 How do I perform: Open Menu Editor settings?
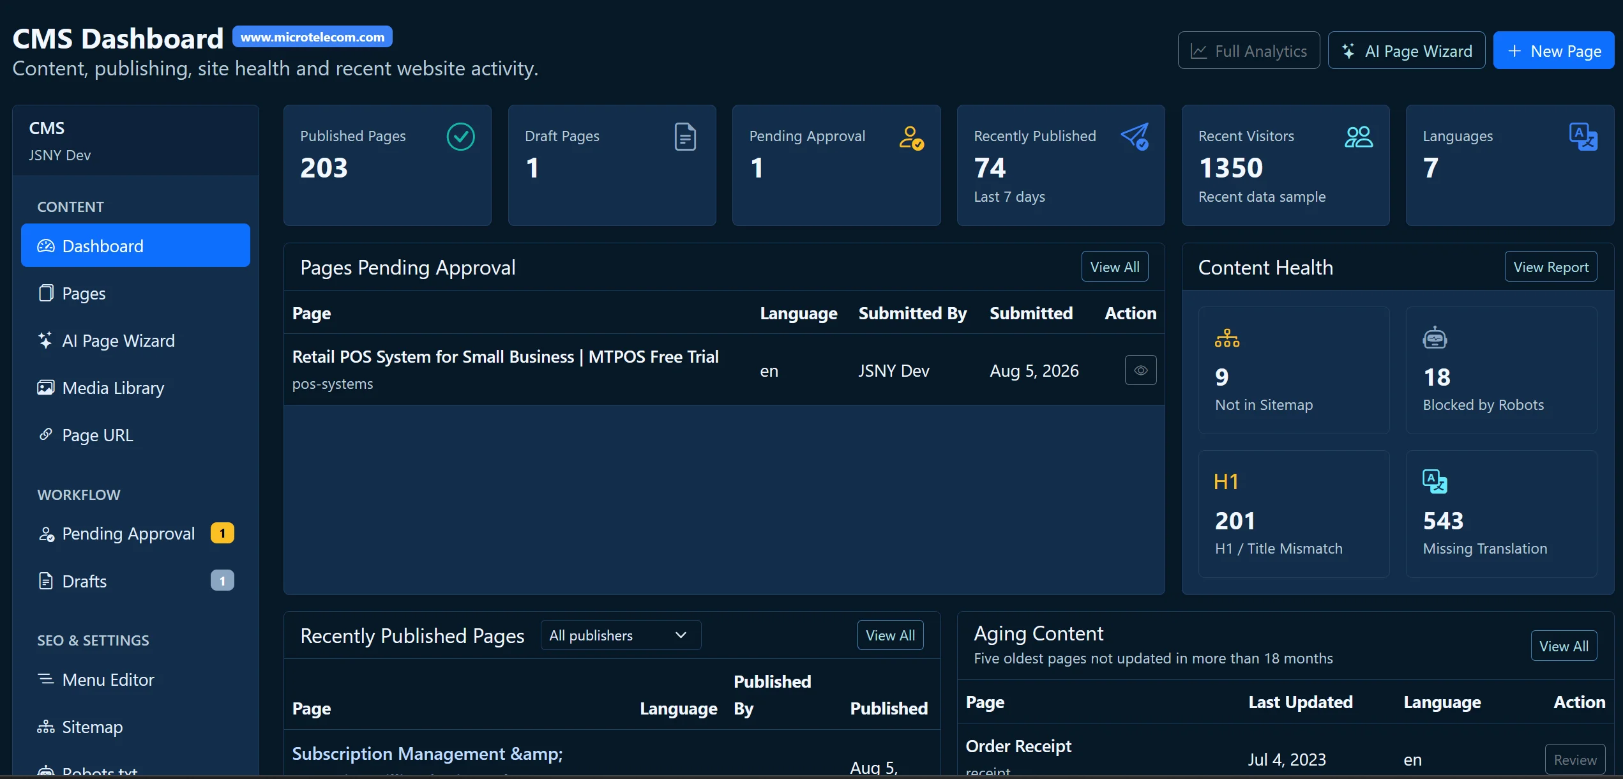click(135, 679)
